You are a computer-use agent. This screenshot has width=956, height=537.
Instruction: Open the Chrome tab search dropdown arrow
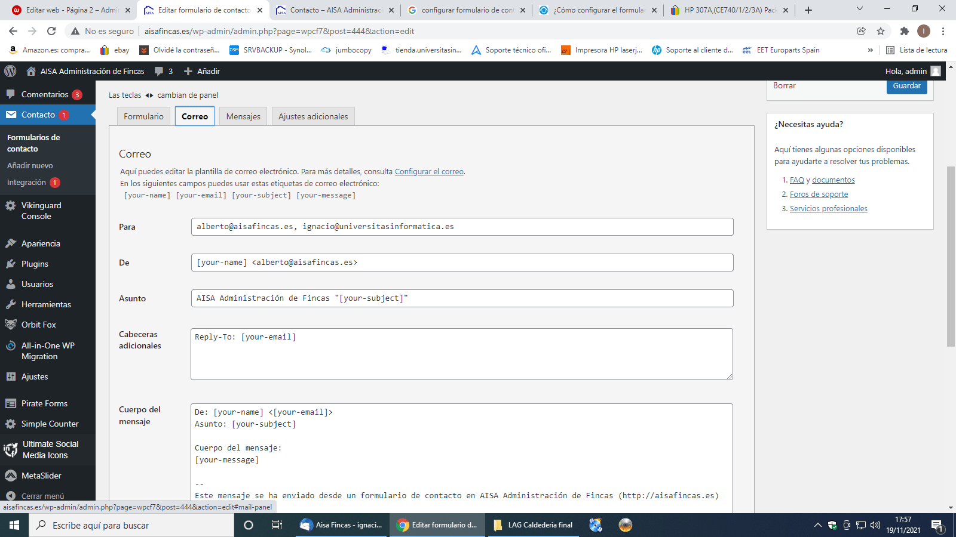tap(859, 9)
